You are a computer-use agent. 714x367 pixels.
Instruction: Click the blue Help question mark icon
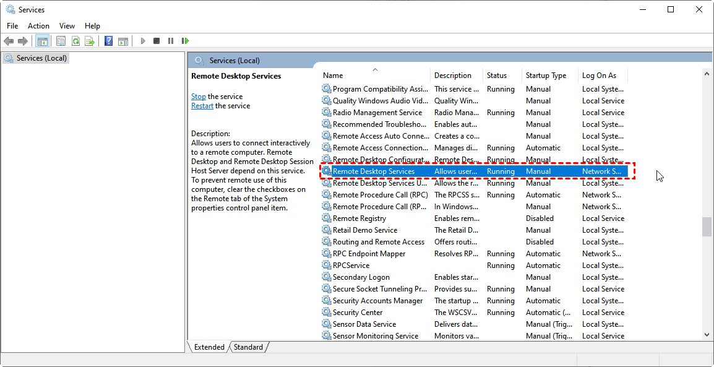[x=108, y=41]
